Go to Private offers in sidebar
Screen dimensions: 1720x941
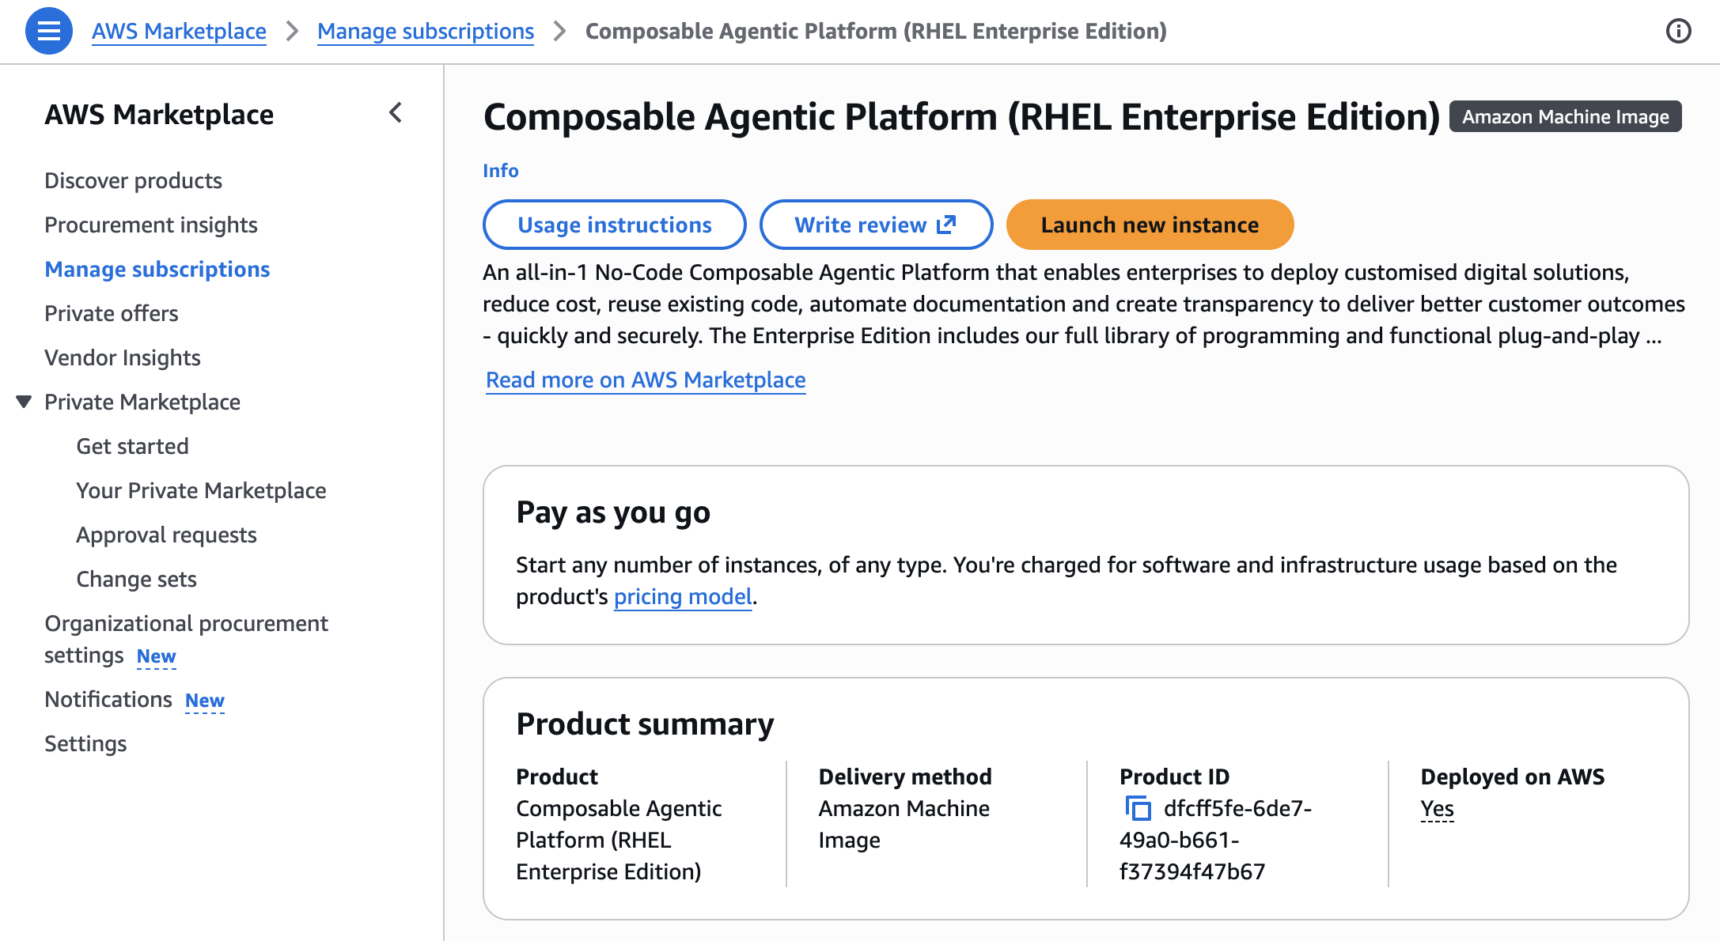tap(111, 313)
